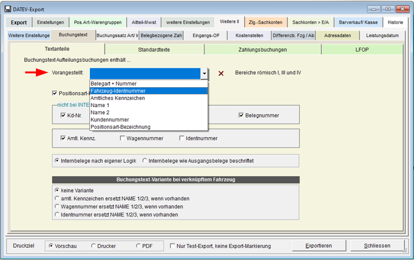The image size is (414, 260).
Task: Click the Schliessen button
Action: point(377,246)
